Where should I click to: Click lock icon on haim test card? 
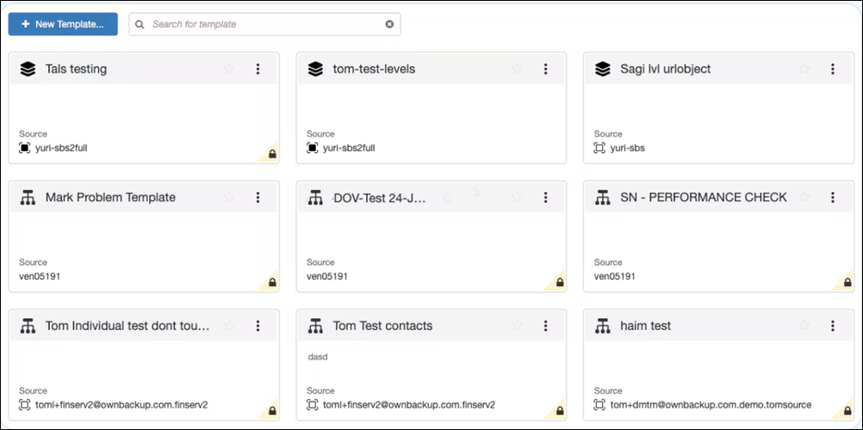point(847,411)
